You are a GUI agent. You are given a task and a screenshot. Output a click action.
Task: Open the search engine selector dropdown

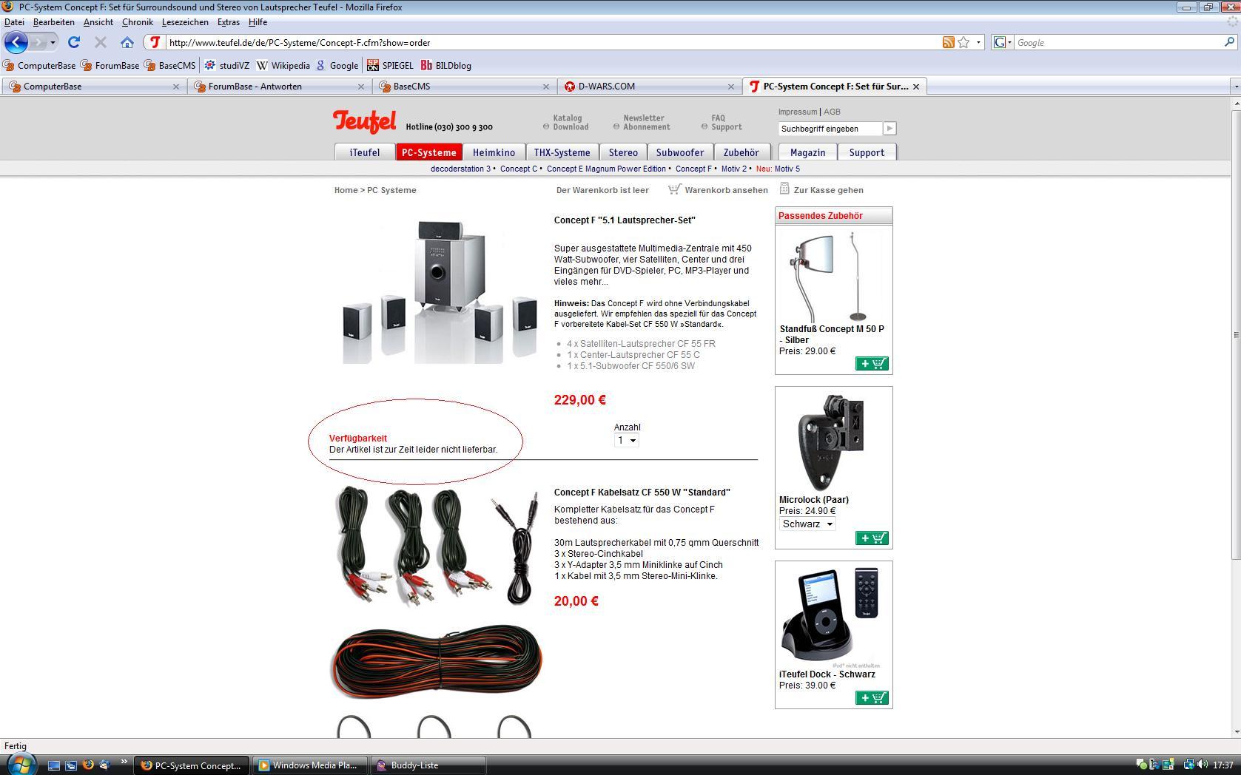[x=1002, y=42]
